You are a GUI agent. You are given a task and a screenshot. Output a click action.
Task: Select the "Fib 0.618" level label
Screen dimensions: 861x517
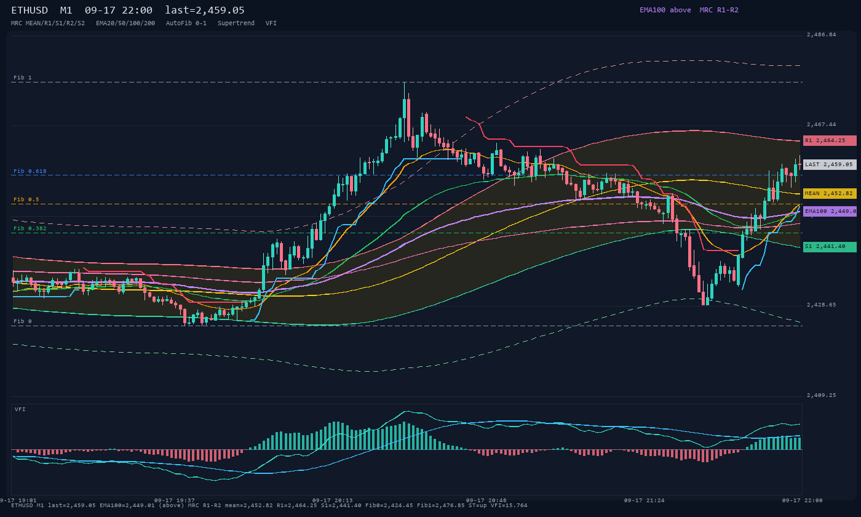[x=30, y=171]
